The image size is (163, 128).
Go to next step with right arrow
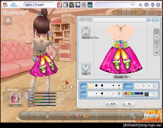pos(90,20)
